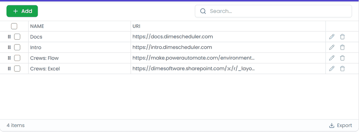Edit the Intro entry with pencil icon
Image resolution: width=359 pixels, height=132 pixels.
(332, 47)
